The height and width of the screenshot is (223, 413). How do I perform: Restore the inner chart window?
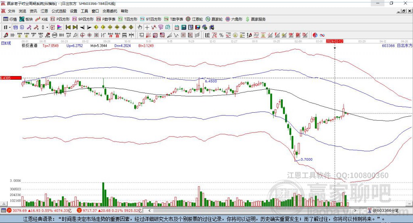pyautogui.click(x=404, y=11)
